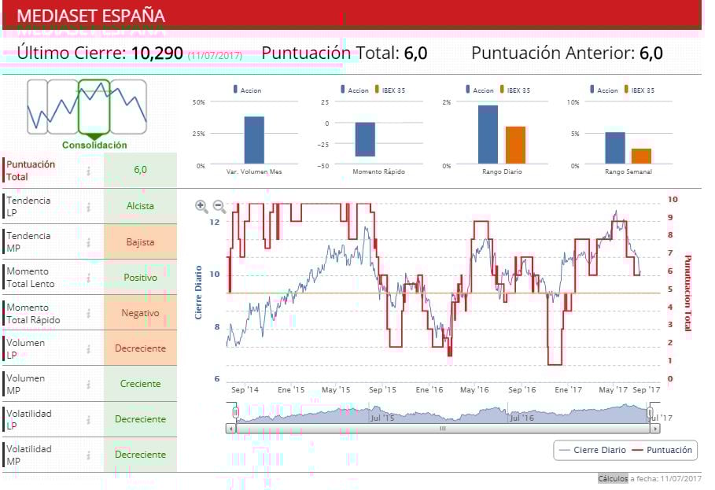Open info dots beside Tendencia MP
The image size is (715, 490).
[x=88, y=242]
